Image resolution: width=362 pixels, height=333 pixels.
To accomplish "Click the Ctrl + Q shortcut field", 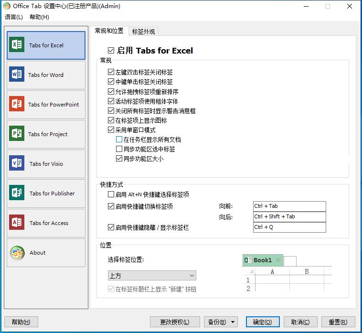I will point(289,227).
